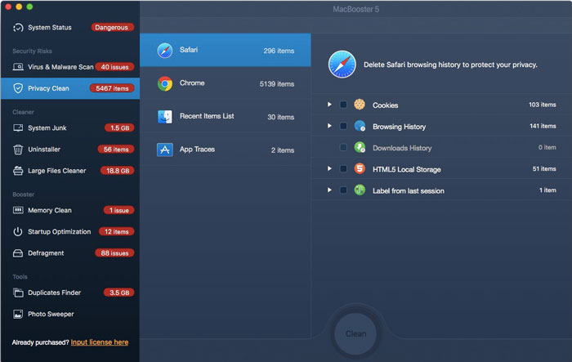Click the 141 items count
The width and height of the screenshot is (572, 362).
(543, 126)
